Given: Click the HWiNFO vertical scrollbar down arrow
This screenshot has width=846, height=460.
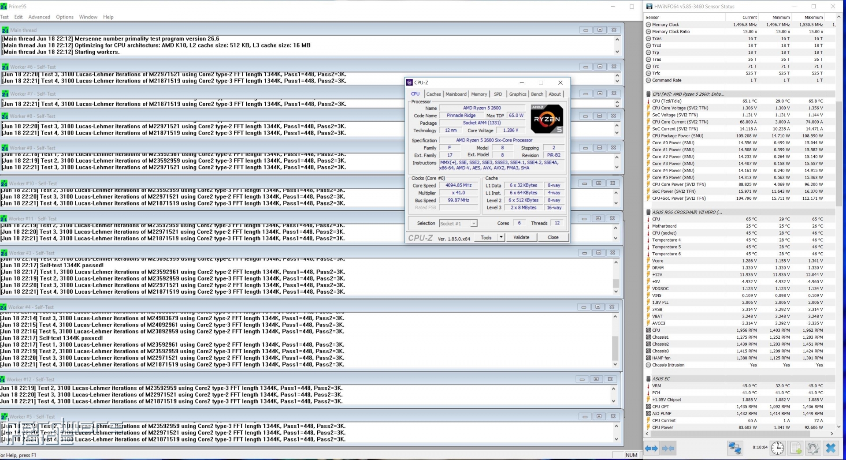Looking at the screenshot, I should pyautogui.click(x=839, y=426).
